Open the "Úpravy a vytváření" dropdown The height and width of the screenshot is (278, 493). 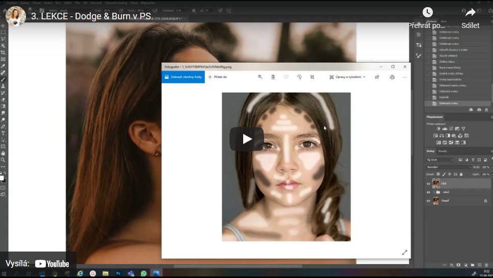pos(347,77)
